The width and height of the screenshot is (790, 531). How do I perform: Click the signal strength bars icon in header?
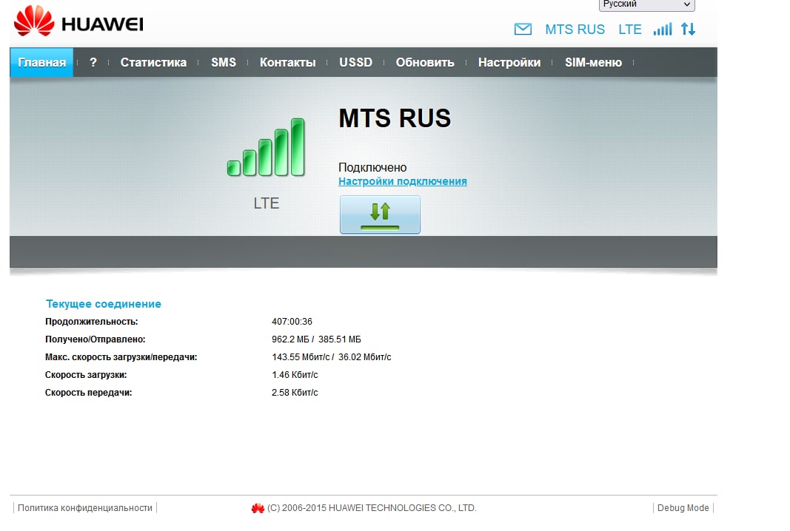tap(663, 29)
